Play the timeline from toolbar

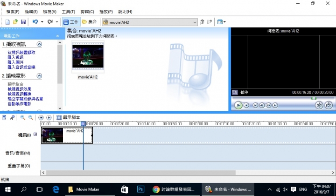(x=49, y=117)
